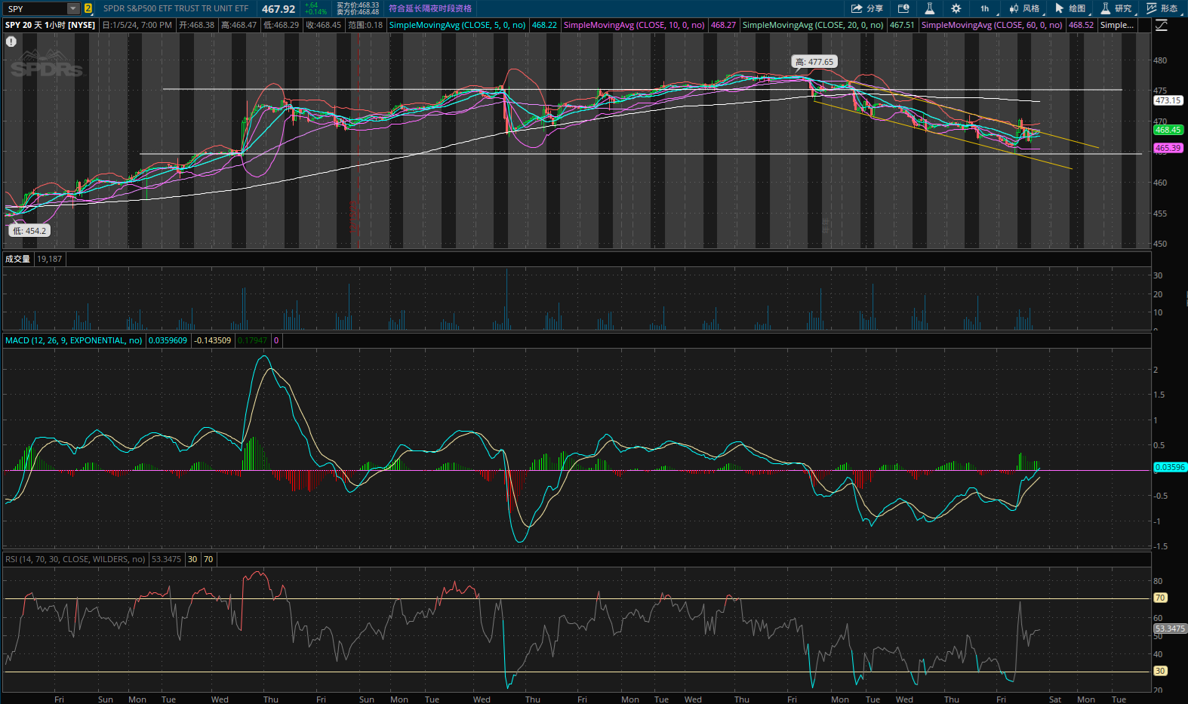This screenshot has height=704, width=1188.
Task: Open the news and events icon beside share
Action: pos(903,8)
